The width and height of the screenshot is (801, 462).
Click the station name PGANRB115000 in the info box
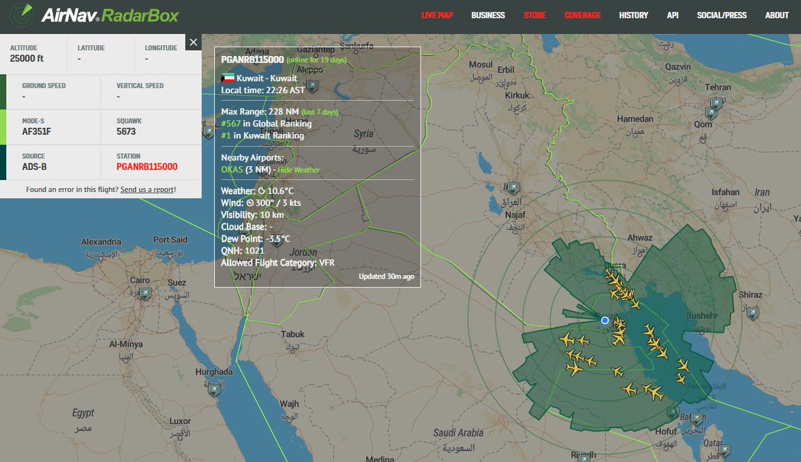(x=252, y=59)
